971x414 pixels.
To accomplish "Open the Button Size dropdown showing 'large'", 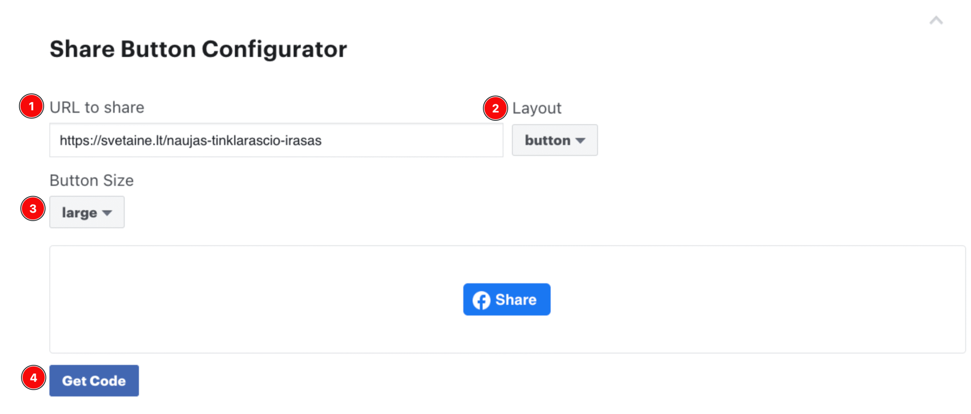I will pyautogui.click(x=86, y=212).
